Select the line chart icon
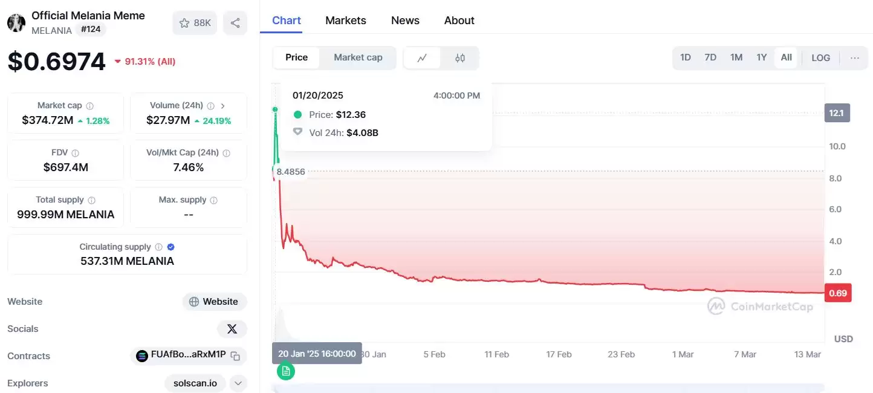 (x=422, y=58)
